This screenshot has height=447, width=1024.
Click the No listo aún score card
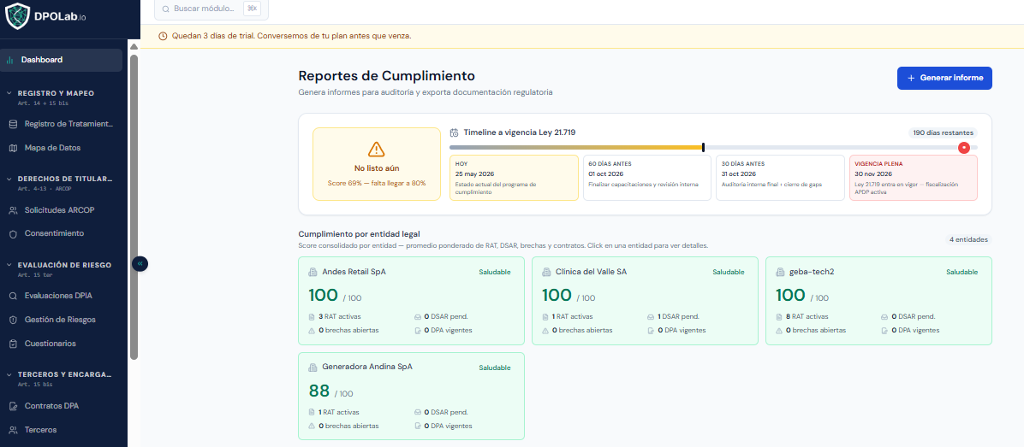click(x=377, y=164)
